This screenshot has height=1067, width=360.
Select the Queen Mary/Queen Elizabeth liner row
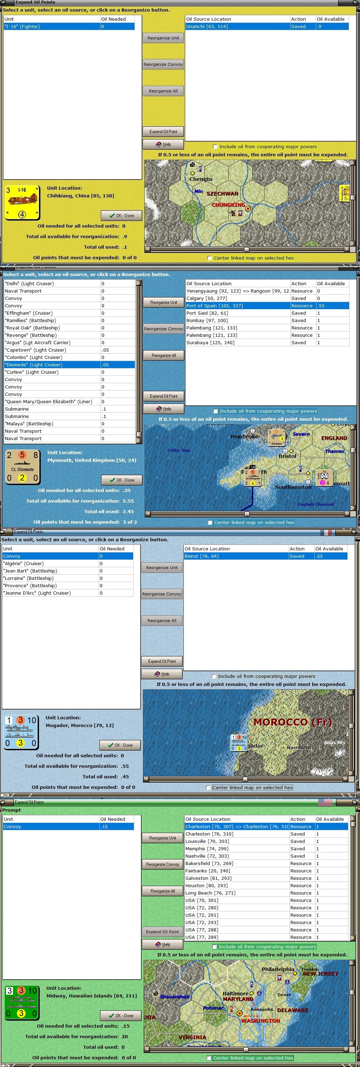coord(69,401)
